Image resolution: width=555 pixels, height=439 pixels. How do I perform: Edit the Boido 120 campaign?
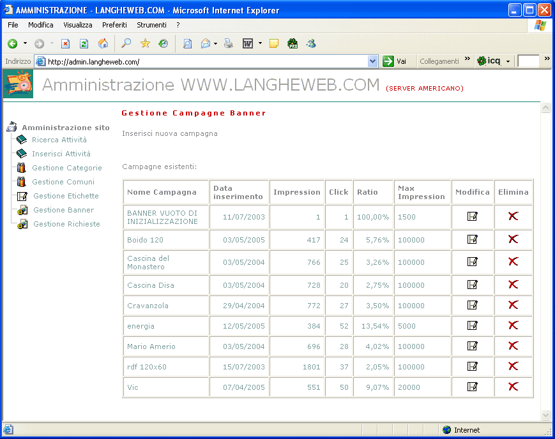473,239
